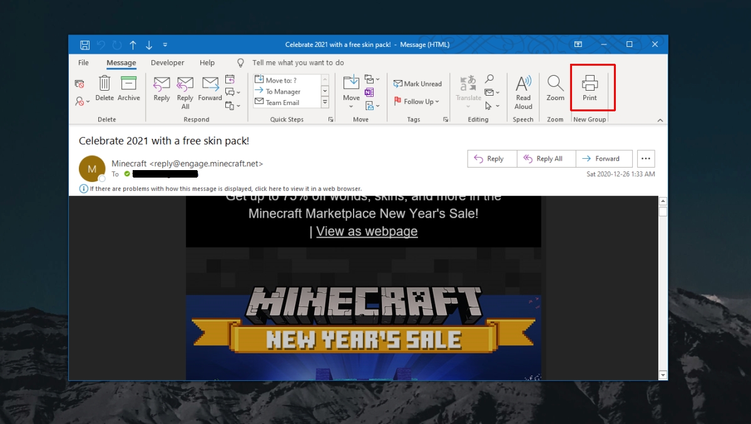Open the More respond actions dropdown
The height and width of the screenshot is (424, 751).
click(x=232, y=106)
